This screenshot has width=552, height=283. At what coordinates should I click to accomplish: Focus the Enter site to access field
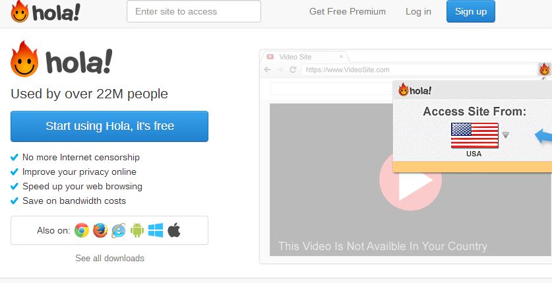(194, 11)
